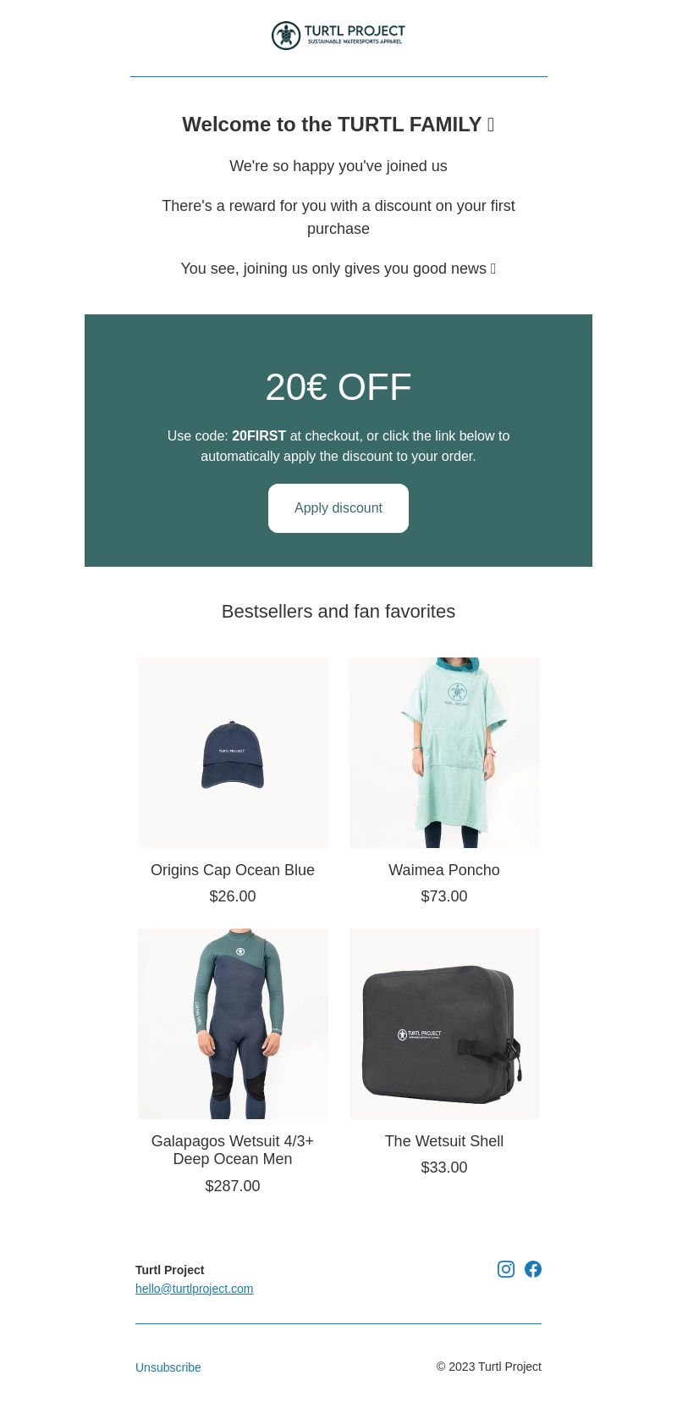677x1403 pixels.
Task: Select The Wetsuit Shell product title
Action: pyautogui.click(x=444, y=1141)
